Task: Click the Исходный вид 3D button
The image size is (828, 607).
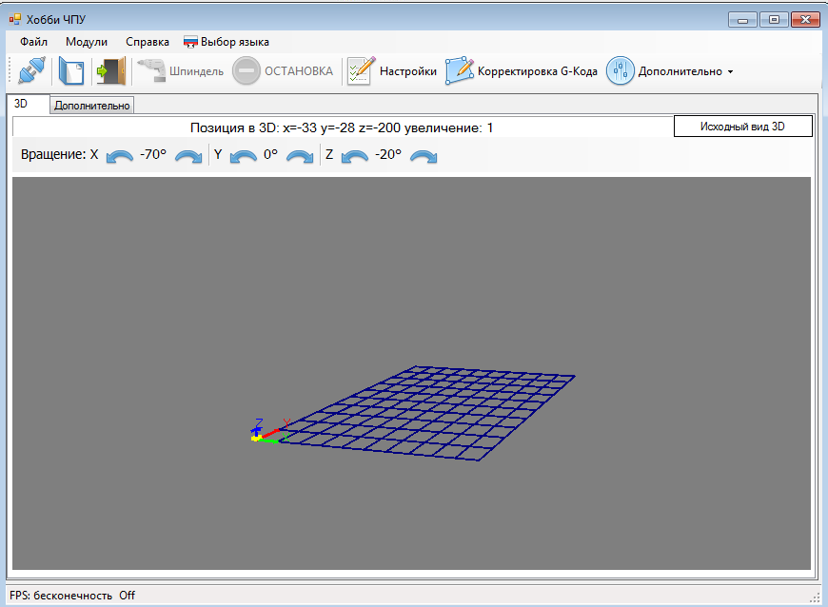Action: click(743, 127)
